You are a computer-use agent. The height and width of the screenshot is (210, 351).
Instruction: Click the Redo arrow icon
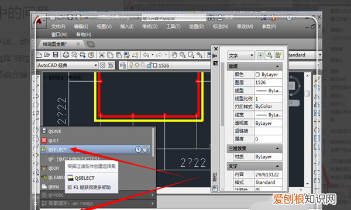pyautogui.click(x=159, y=55)
